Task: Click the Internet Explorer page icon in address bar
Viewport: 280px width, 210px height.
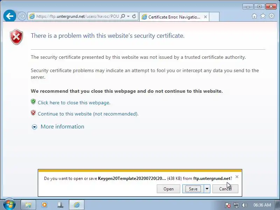Action: [x=32, y=16]
